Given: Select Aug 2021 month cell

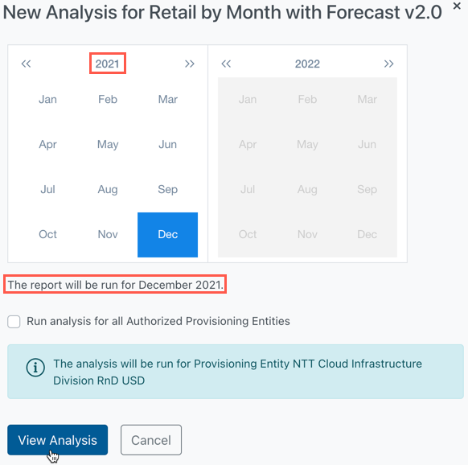Looking at the screenshot, I should point(108,190).
